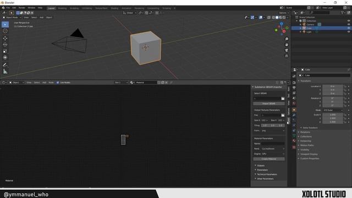The width and height of the screenshot is (352, 198).
Task: Open the rotation Mode XYZ Euler dropdown
Action: click(x=333, y=110)
